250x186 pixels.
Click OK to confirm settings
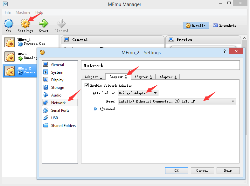(177, 170)
